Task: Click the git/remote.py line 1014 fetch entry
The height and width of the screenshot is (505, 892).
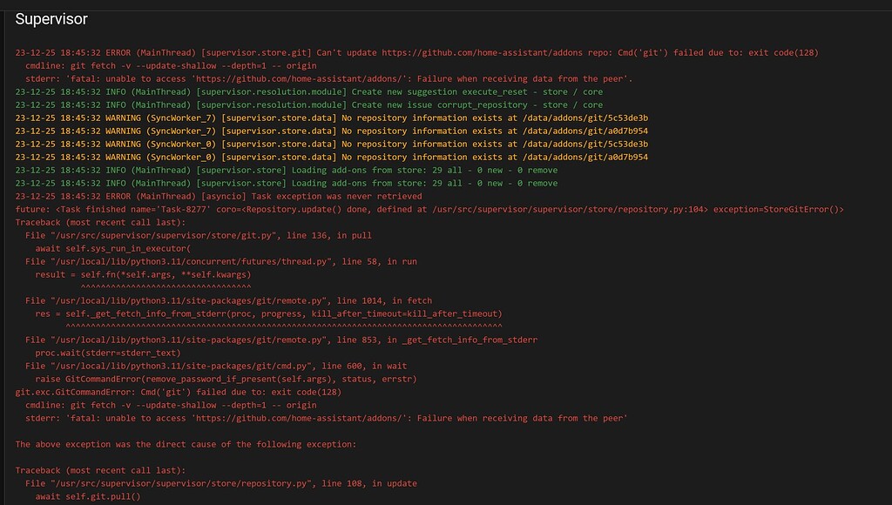Action: (228, 300)
